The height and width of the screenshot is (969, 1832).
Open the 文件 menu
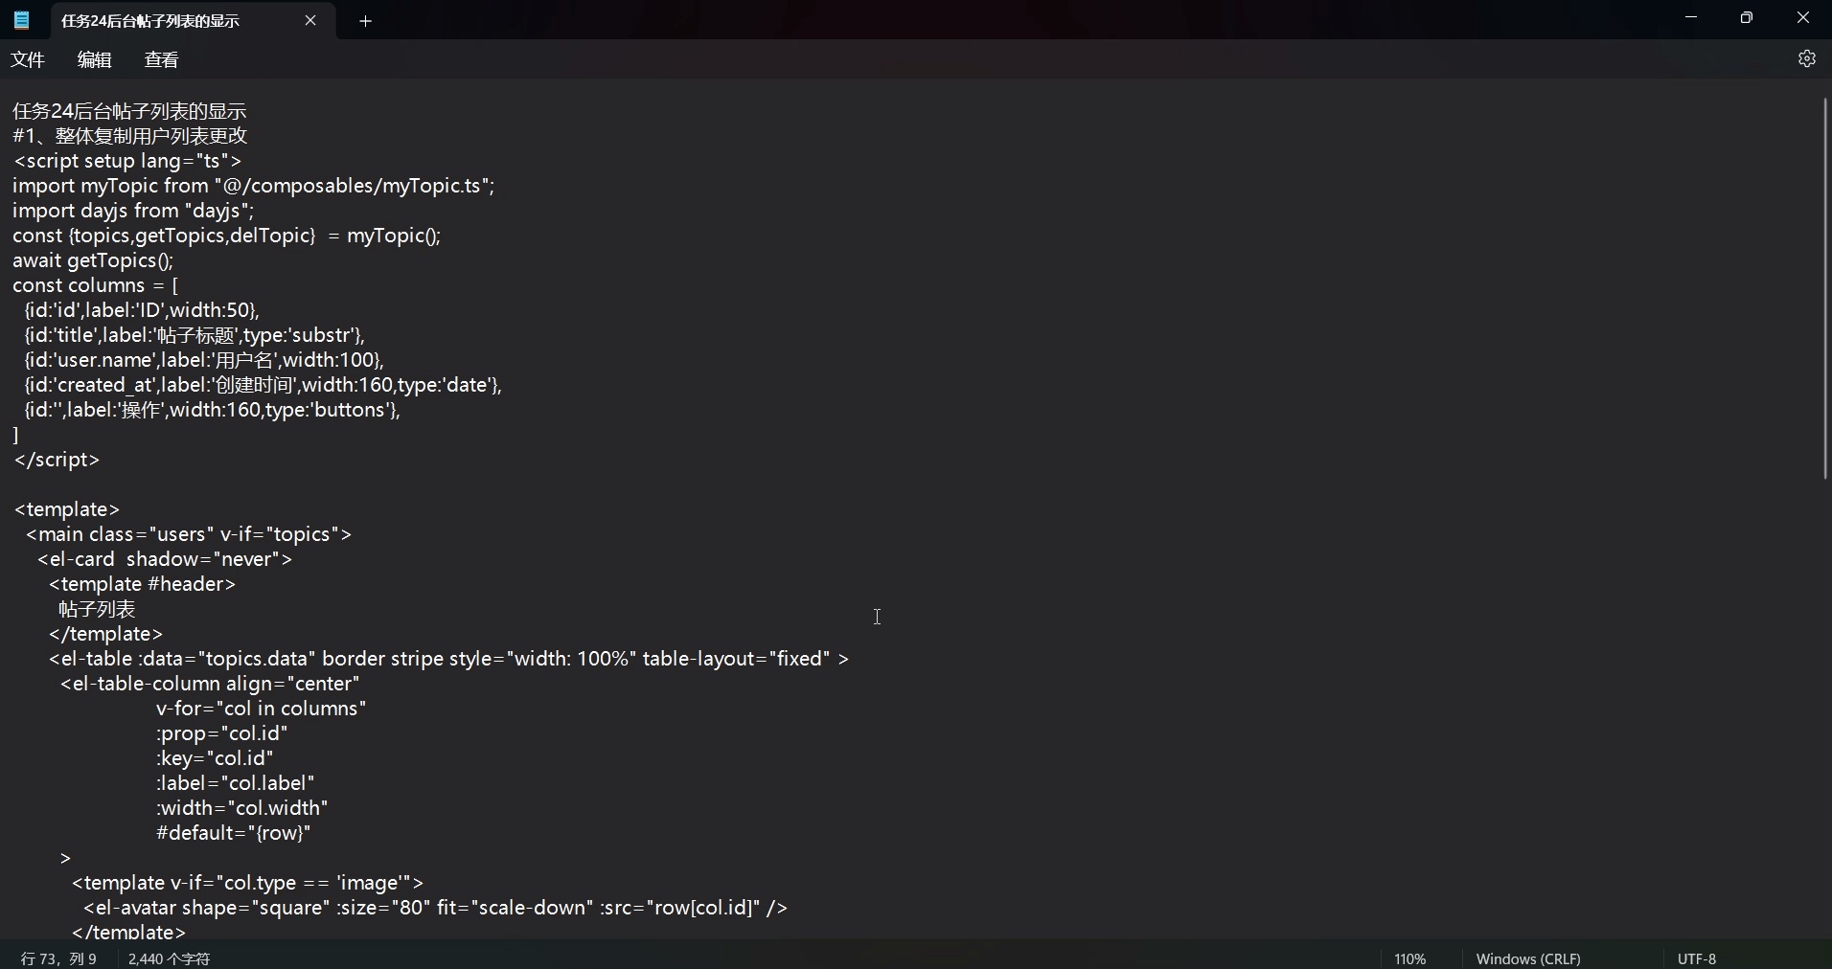tap(28, 59)
